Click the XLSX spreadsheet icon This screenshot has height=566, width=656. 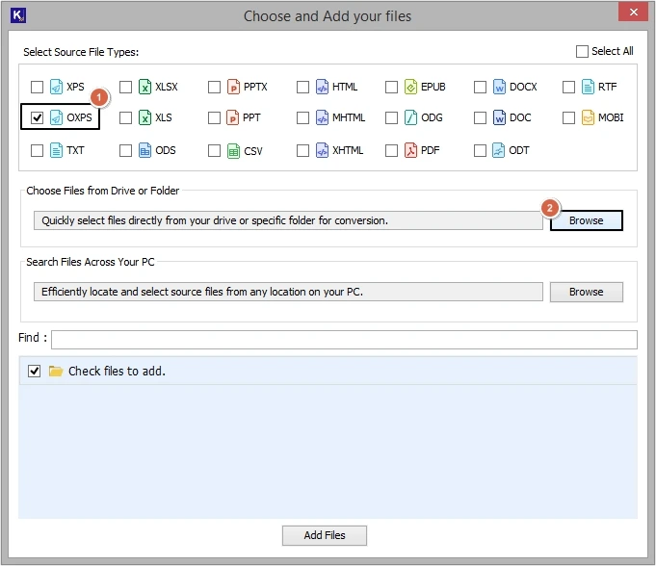[x=144, y=87]
